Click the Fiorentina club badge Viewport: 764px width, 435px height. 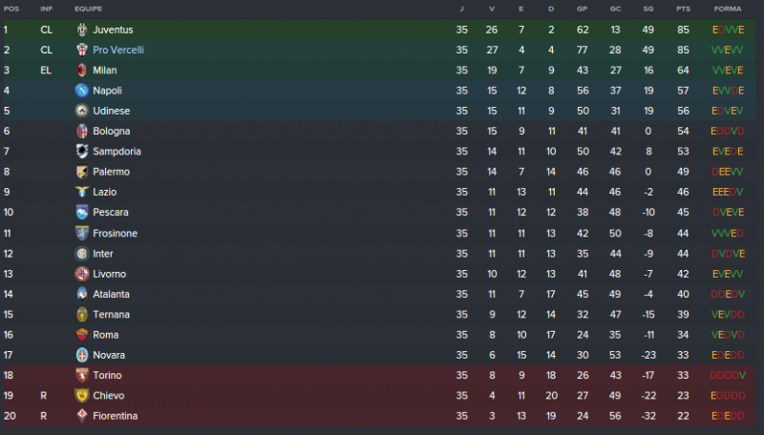click(x=82, y=416)
